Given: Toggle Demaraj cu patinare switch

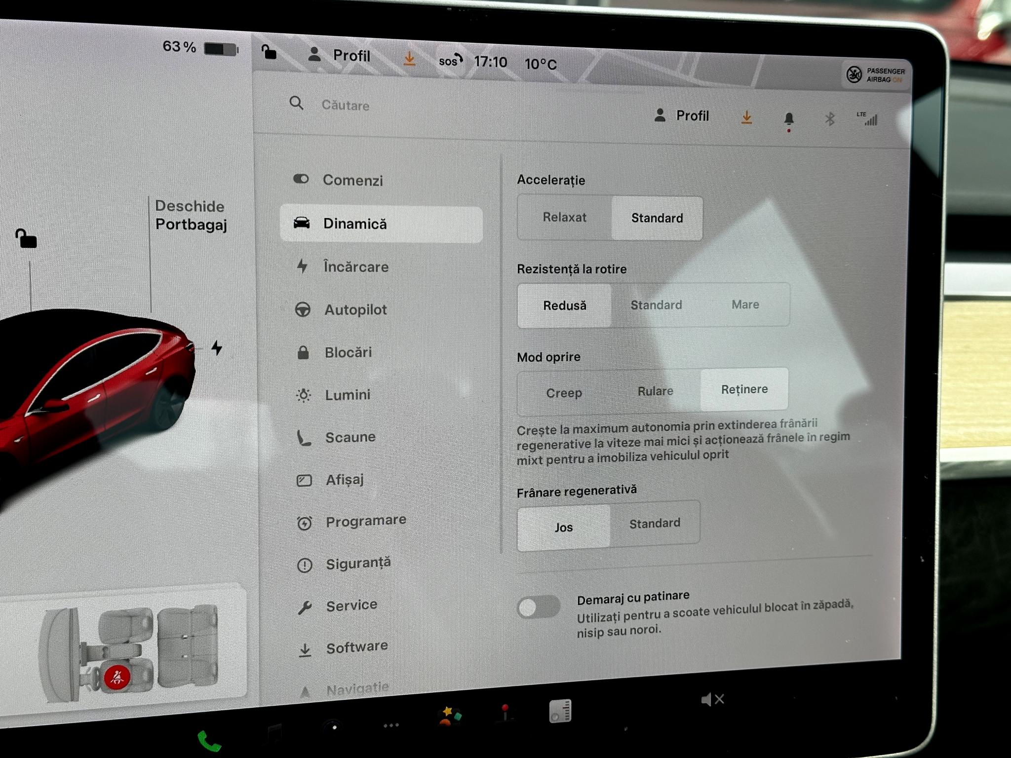Looking at the screenshot, I should (539, 606).
